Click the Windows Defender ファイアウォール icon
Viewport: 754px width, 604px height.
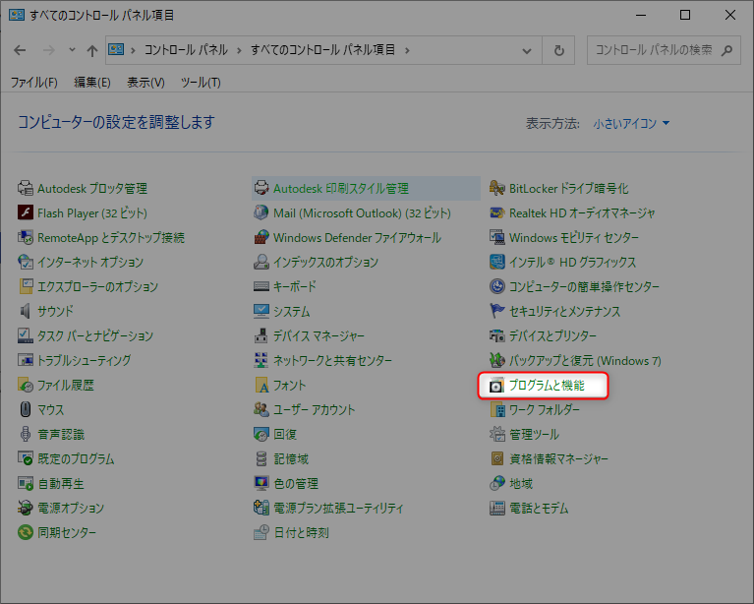[261, 237]
